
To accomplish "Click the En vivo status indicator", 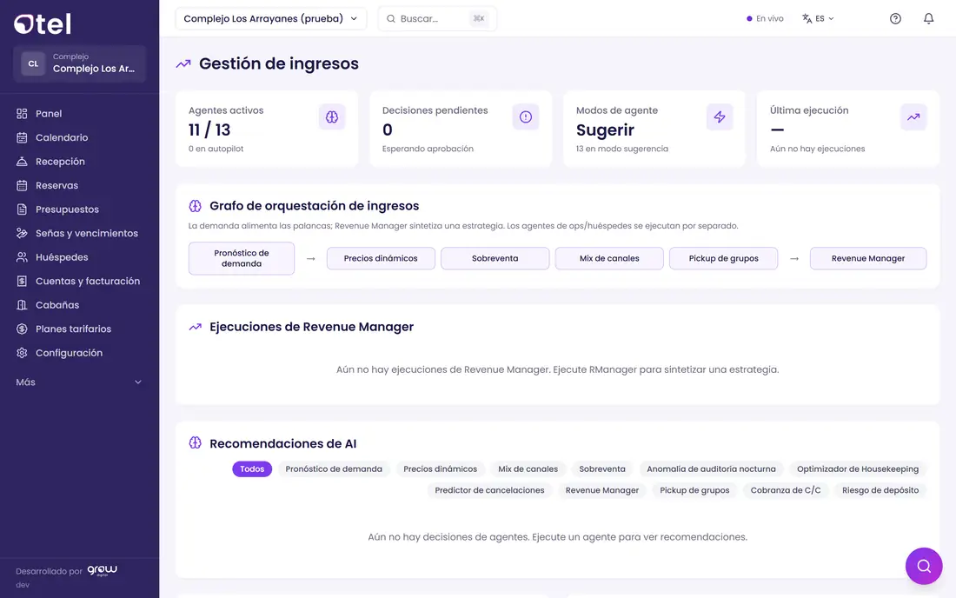I will tap(765, 18).
